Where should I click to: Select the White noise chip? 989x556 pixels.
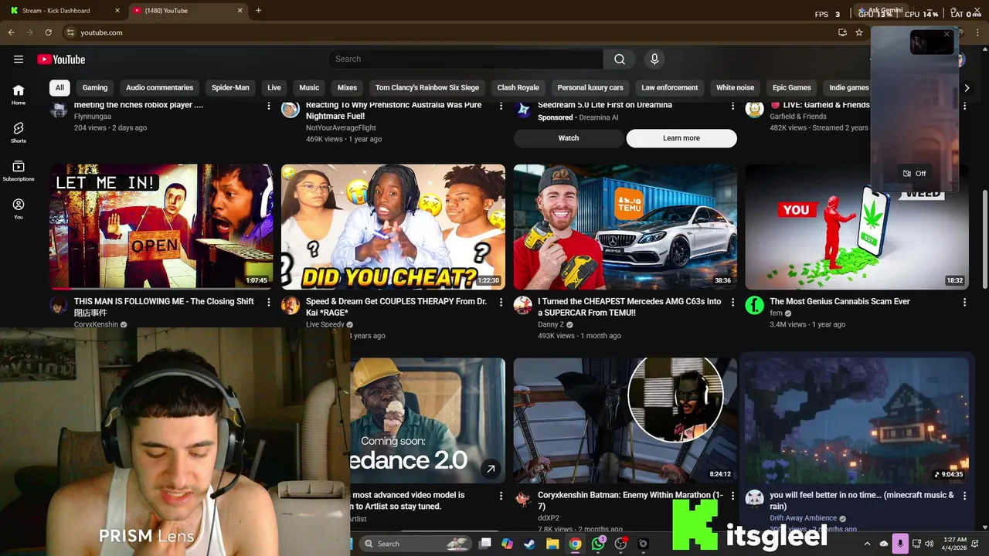735,87
